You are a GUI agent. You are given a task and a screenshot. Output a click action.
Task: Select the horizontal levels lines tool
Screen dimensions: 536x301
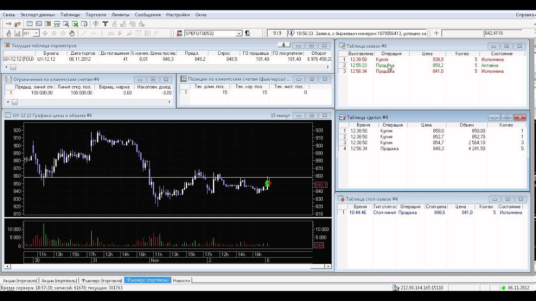coord(138,33)
